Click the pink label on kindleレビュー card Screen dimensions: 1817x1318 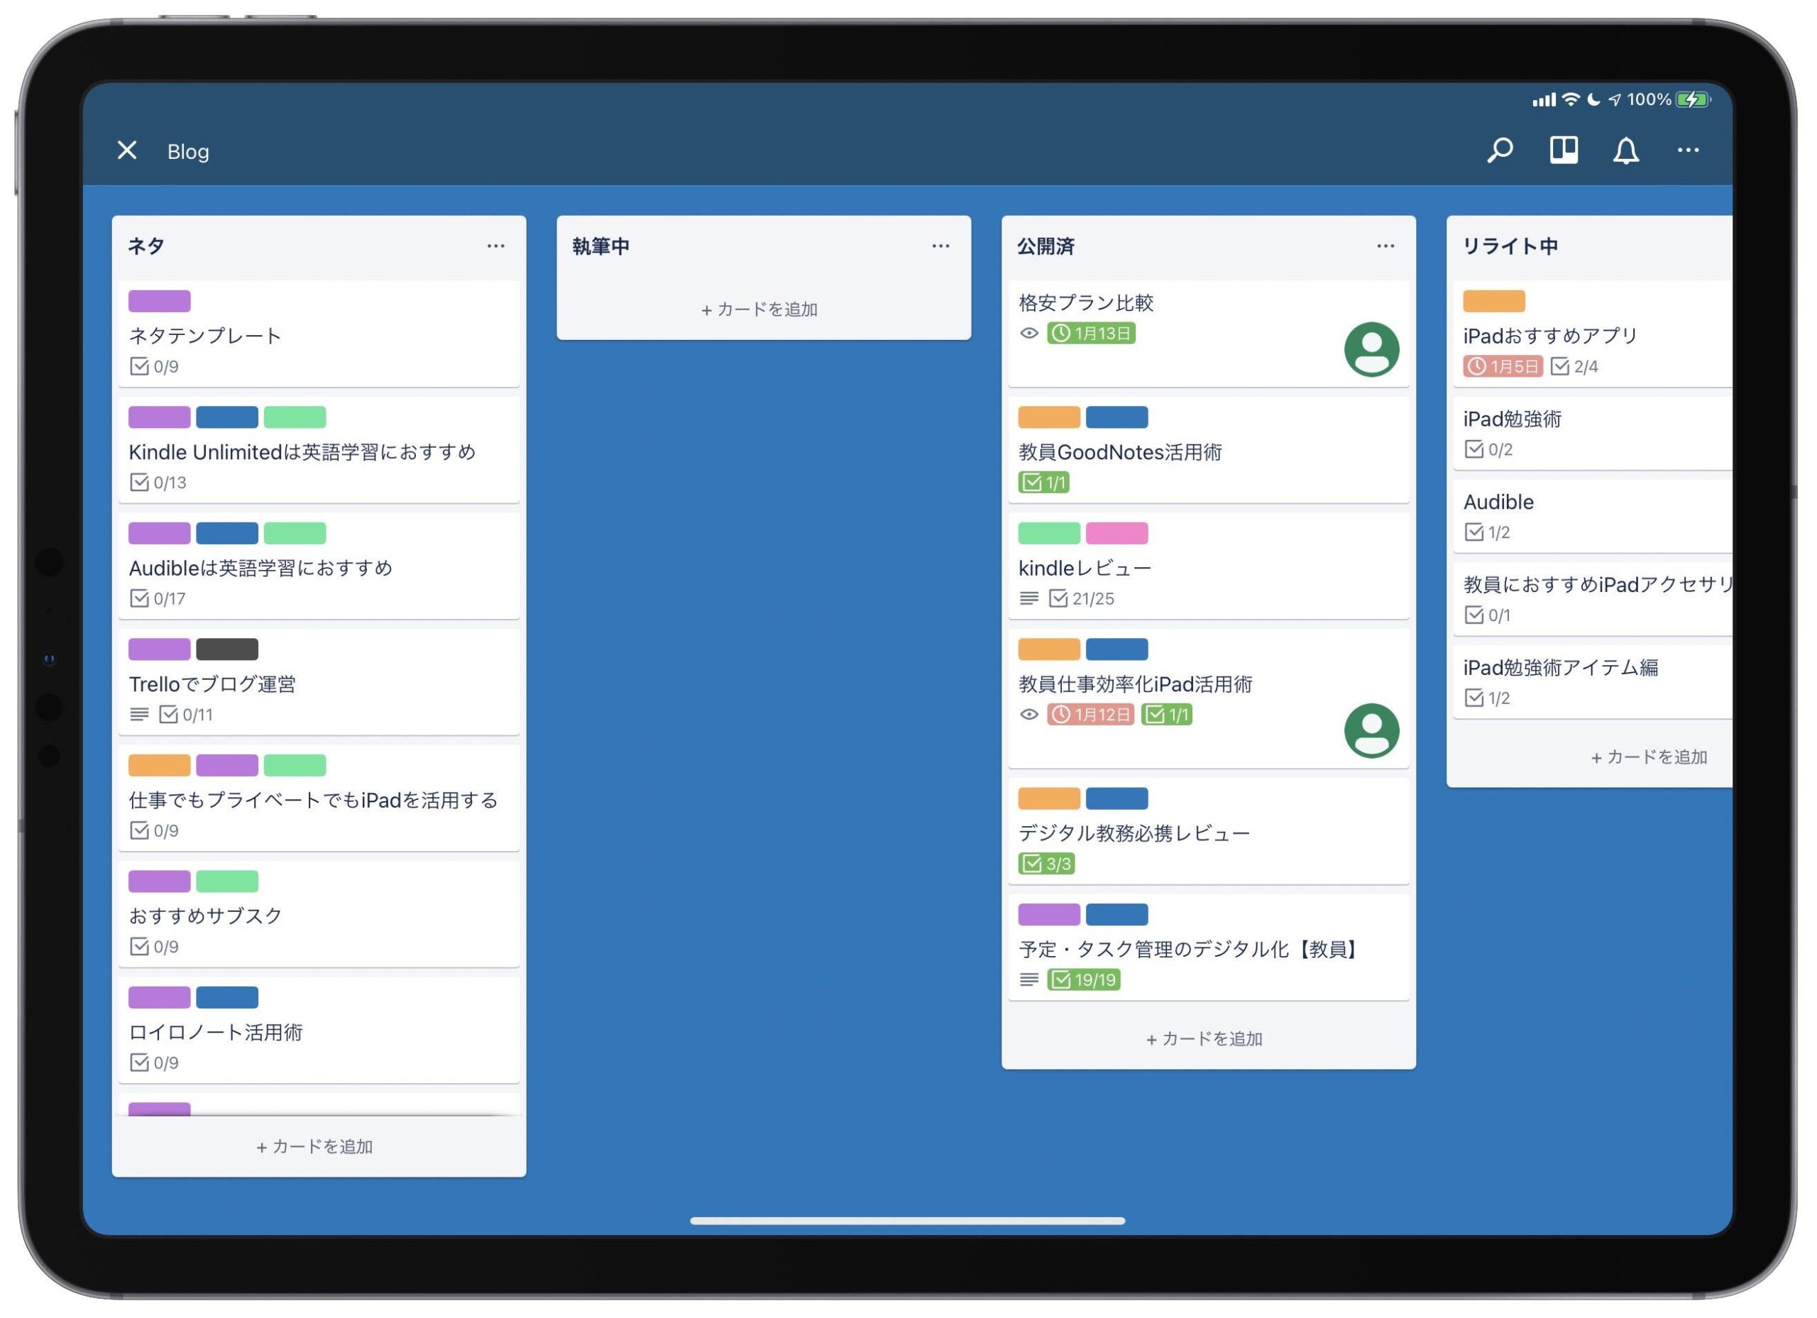coord(1116,533)
